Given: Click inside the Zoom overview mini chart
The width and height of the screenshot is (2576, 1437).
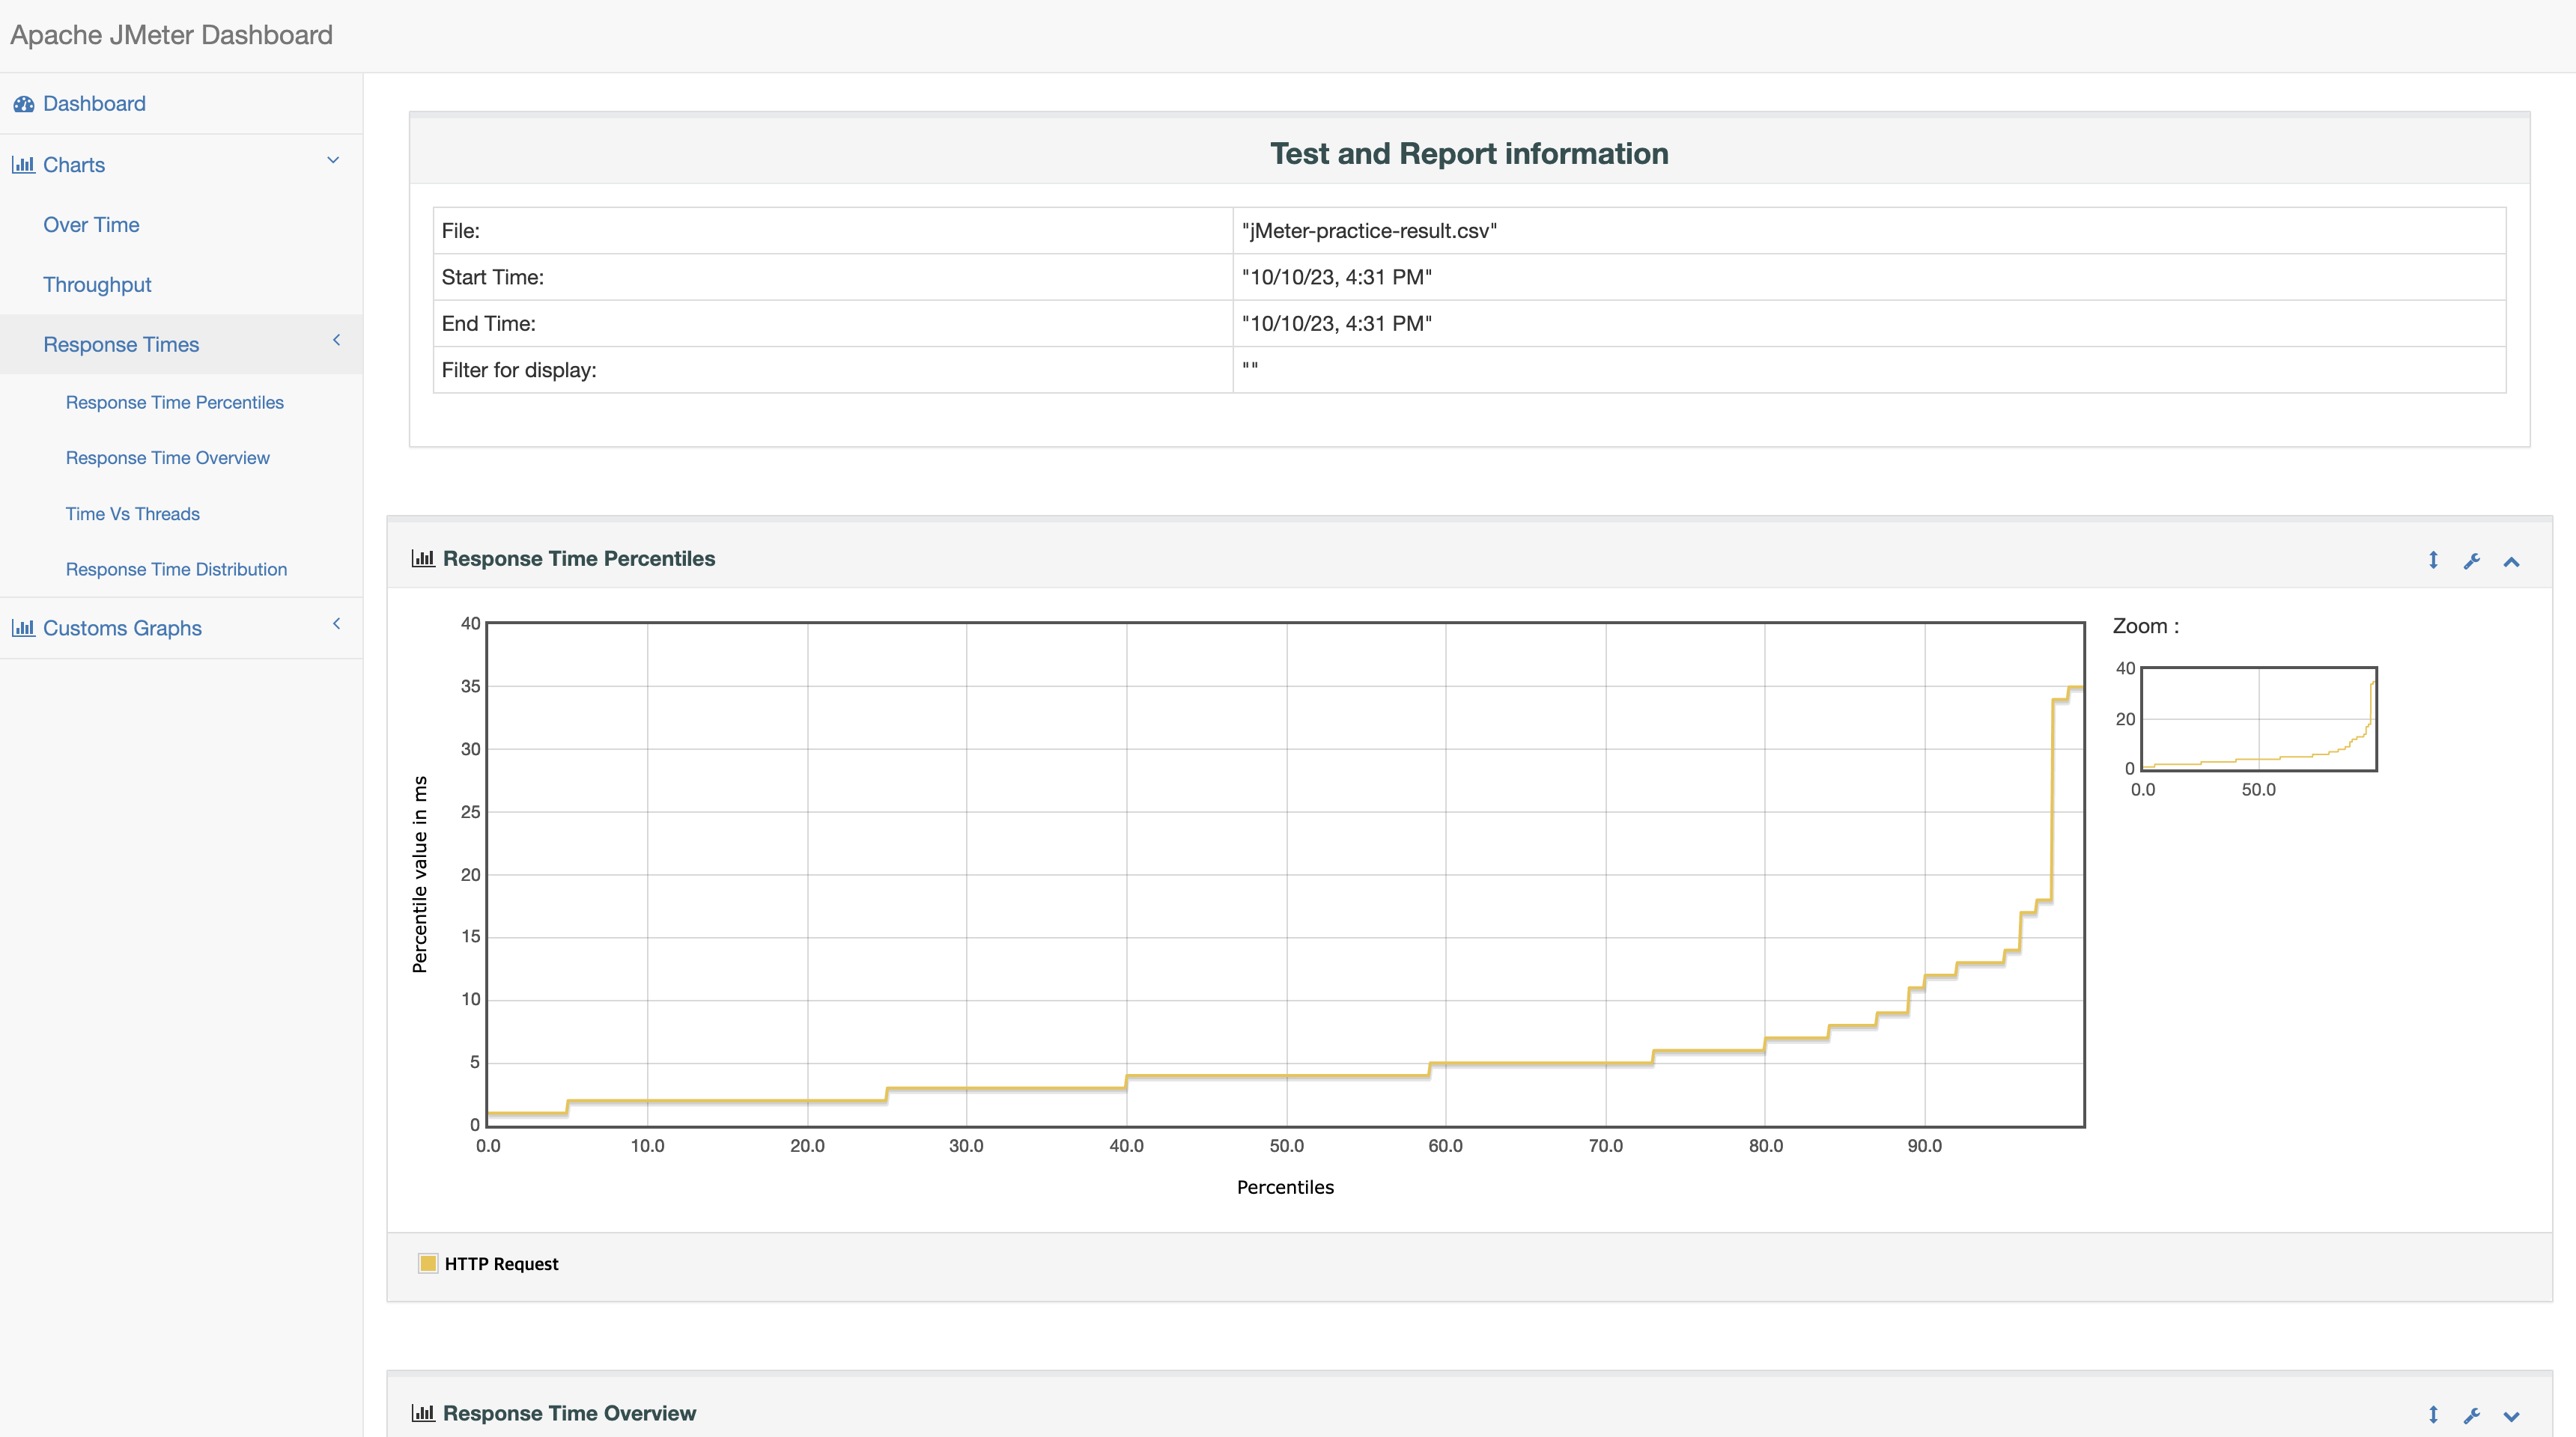Looking at the screenshot, I should click(2258, 718).
